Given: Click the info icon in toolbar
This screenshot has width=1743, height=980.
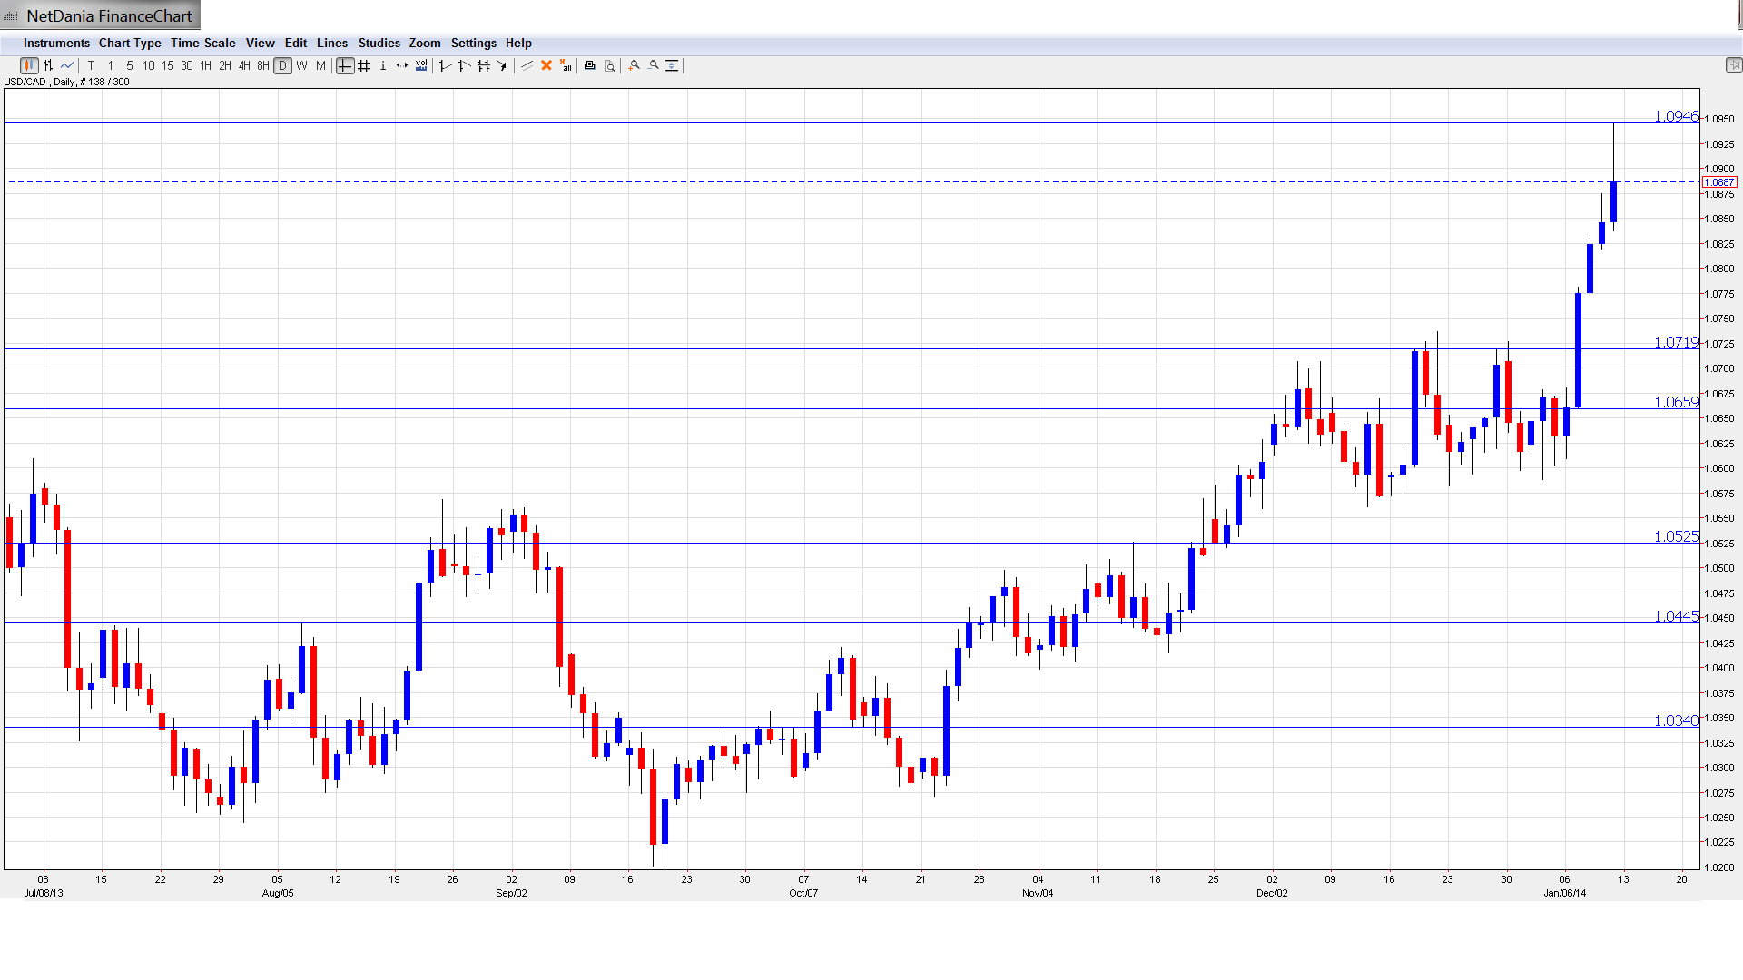Looking at the screenshot, I should 383,65.
